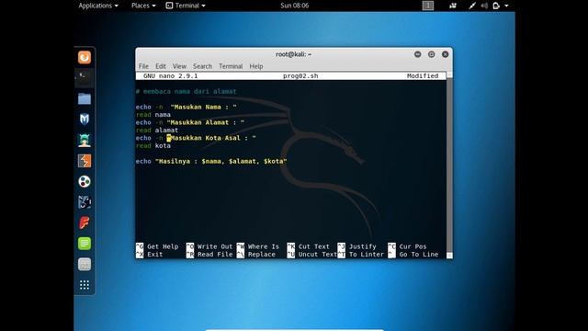
Task: Click the line read alamat
Action: click(157, 131)
